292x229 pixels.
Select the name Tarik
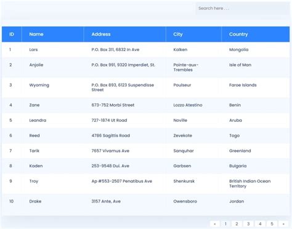pos(34,151)
